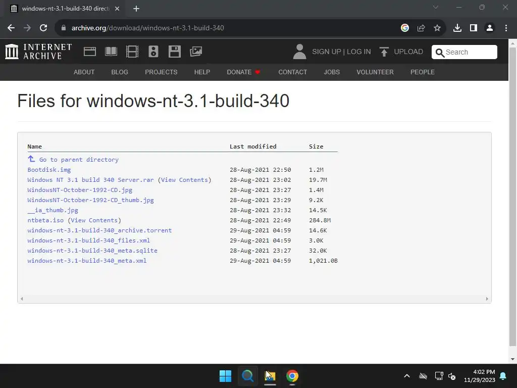Open a new browser tab

(x=136, y=9)
